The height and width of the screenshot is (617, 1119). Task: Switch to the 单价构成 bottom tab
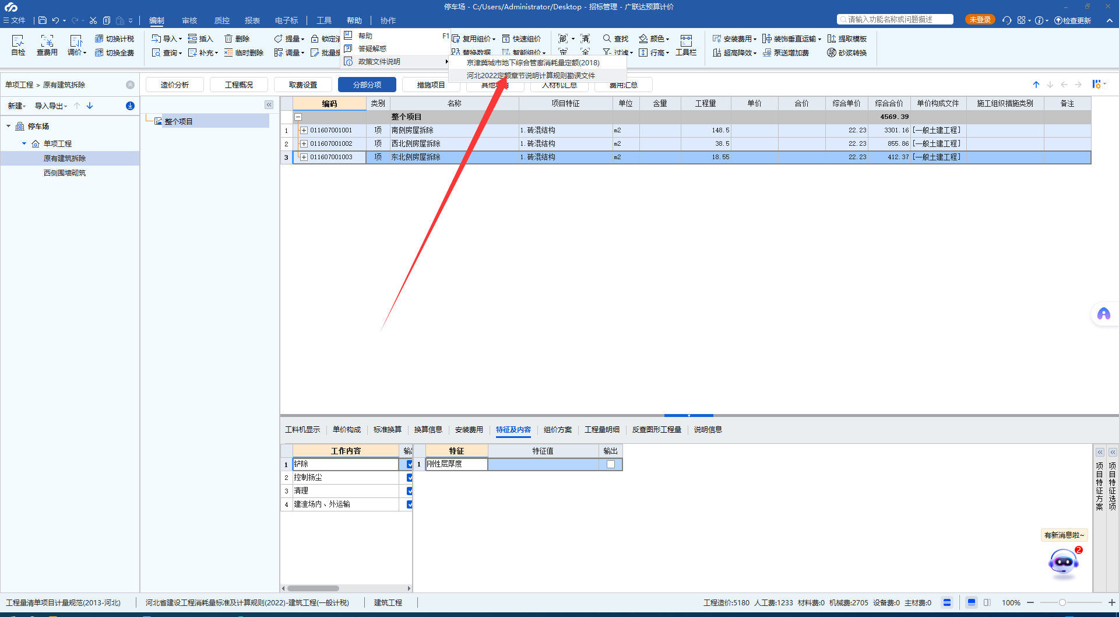pyautogui.click(x=347, y=430)
